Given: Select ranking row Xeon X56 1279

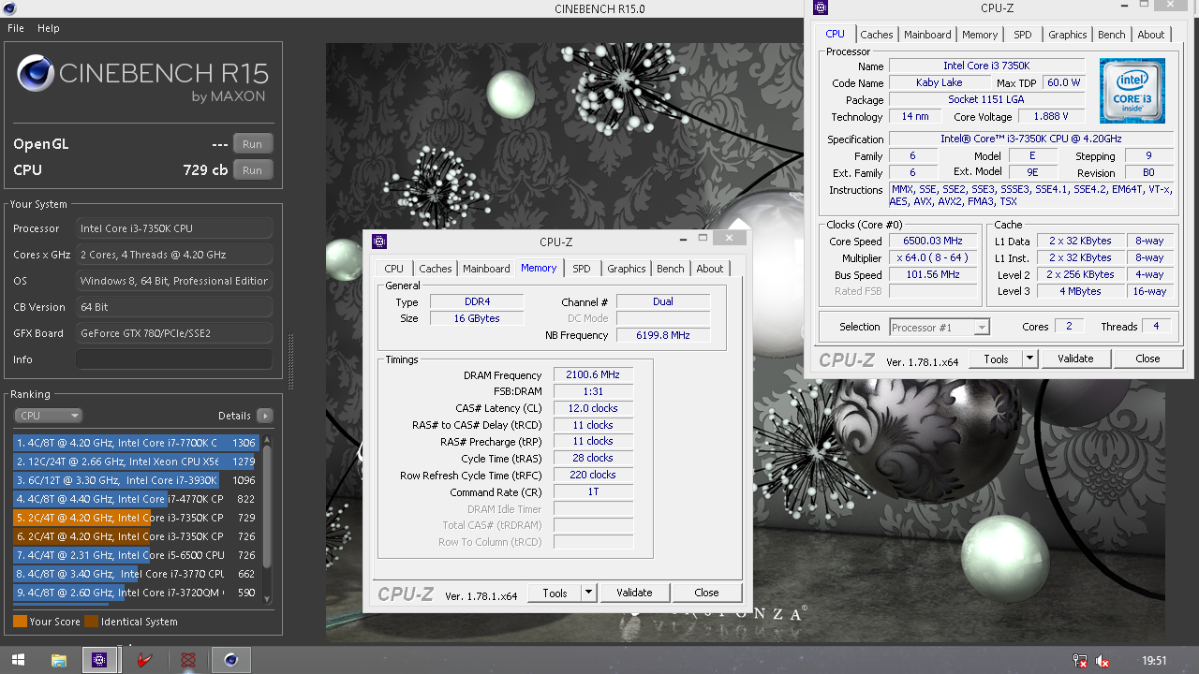Looking at the screenshot, I should click(x=136, y=462).
